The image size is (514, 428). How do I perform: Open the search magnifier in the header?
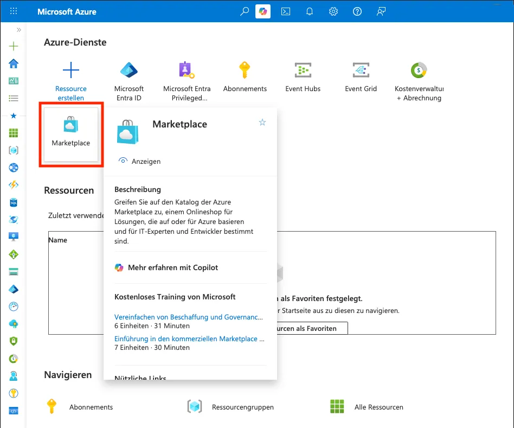pos(244,11)
